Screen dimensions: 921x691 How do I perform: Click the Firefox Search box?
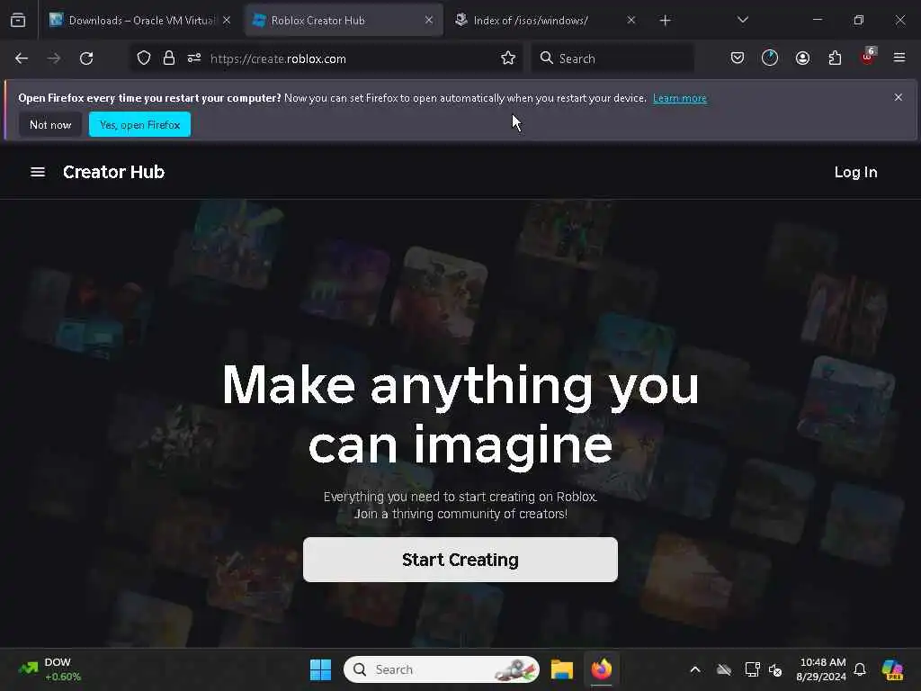(x=613, y=58)
